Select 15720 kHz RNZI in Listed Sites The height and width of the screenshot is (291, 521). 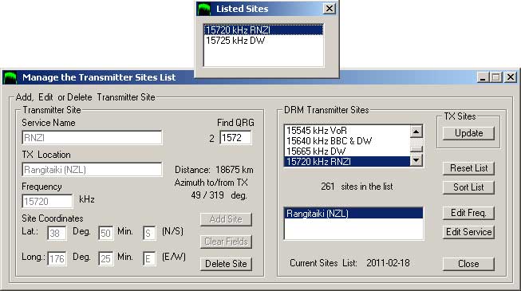263,30
